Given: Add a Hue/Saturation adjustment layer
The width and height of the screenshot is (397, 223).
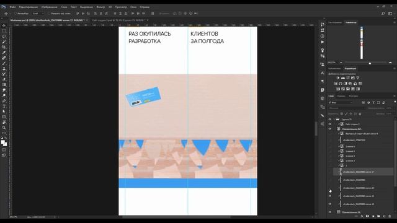Looking at the screenshot, I should click(x=336, y=84).
